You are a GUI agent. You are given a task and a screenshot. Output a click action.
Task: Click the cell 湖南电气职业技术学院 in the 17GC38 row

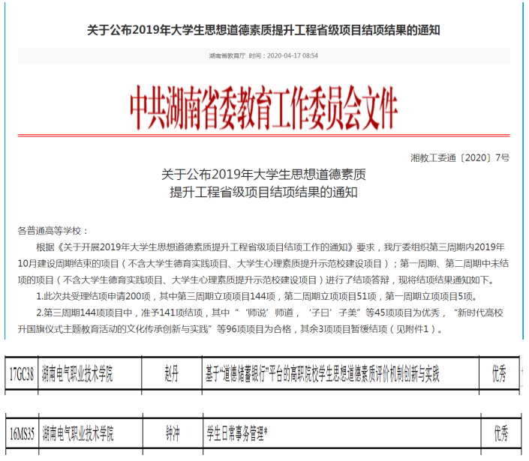click(x=90, y=374)
